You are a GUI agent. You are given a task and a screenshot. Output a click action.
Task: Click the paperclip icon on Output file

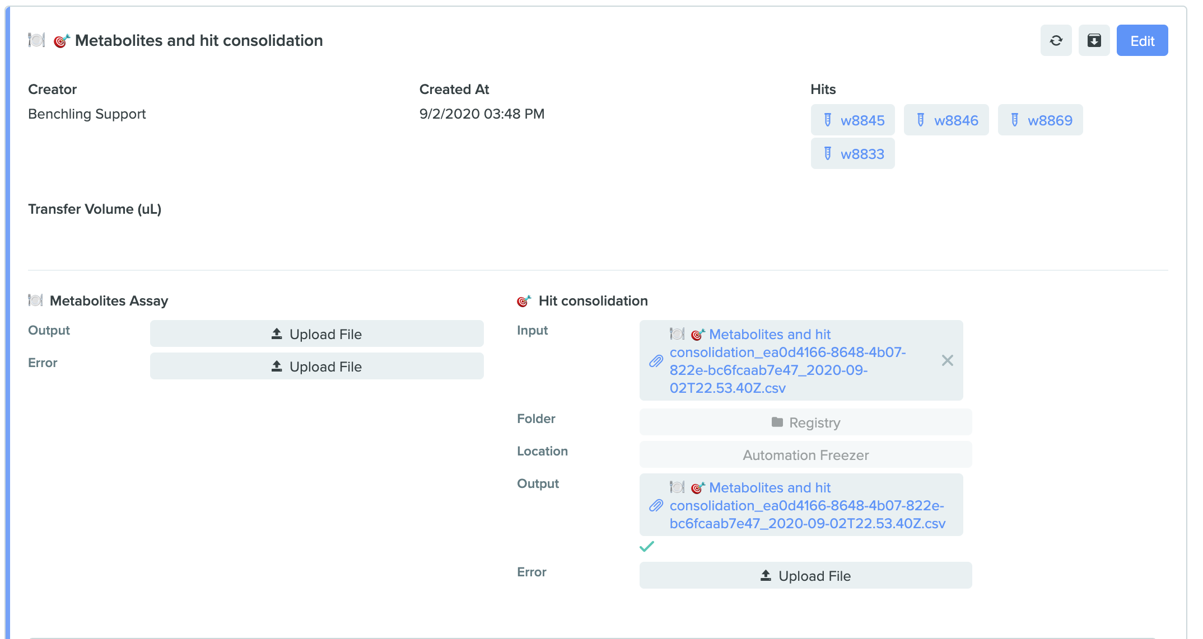point(656,506)
